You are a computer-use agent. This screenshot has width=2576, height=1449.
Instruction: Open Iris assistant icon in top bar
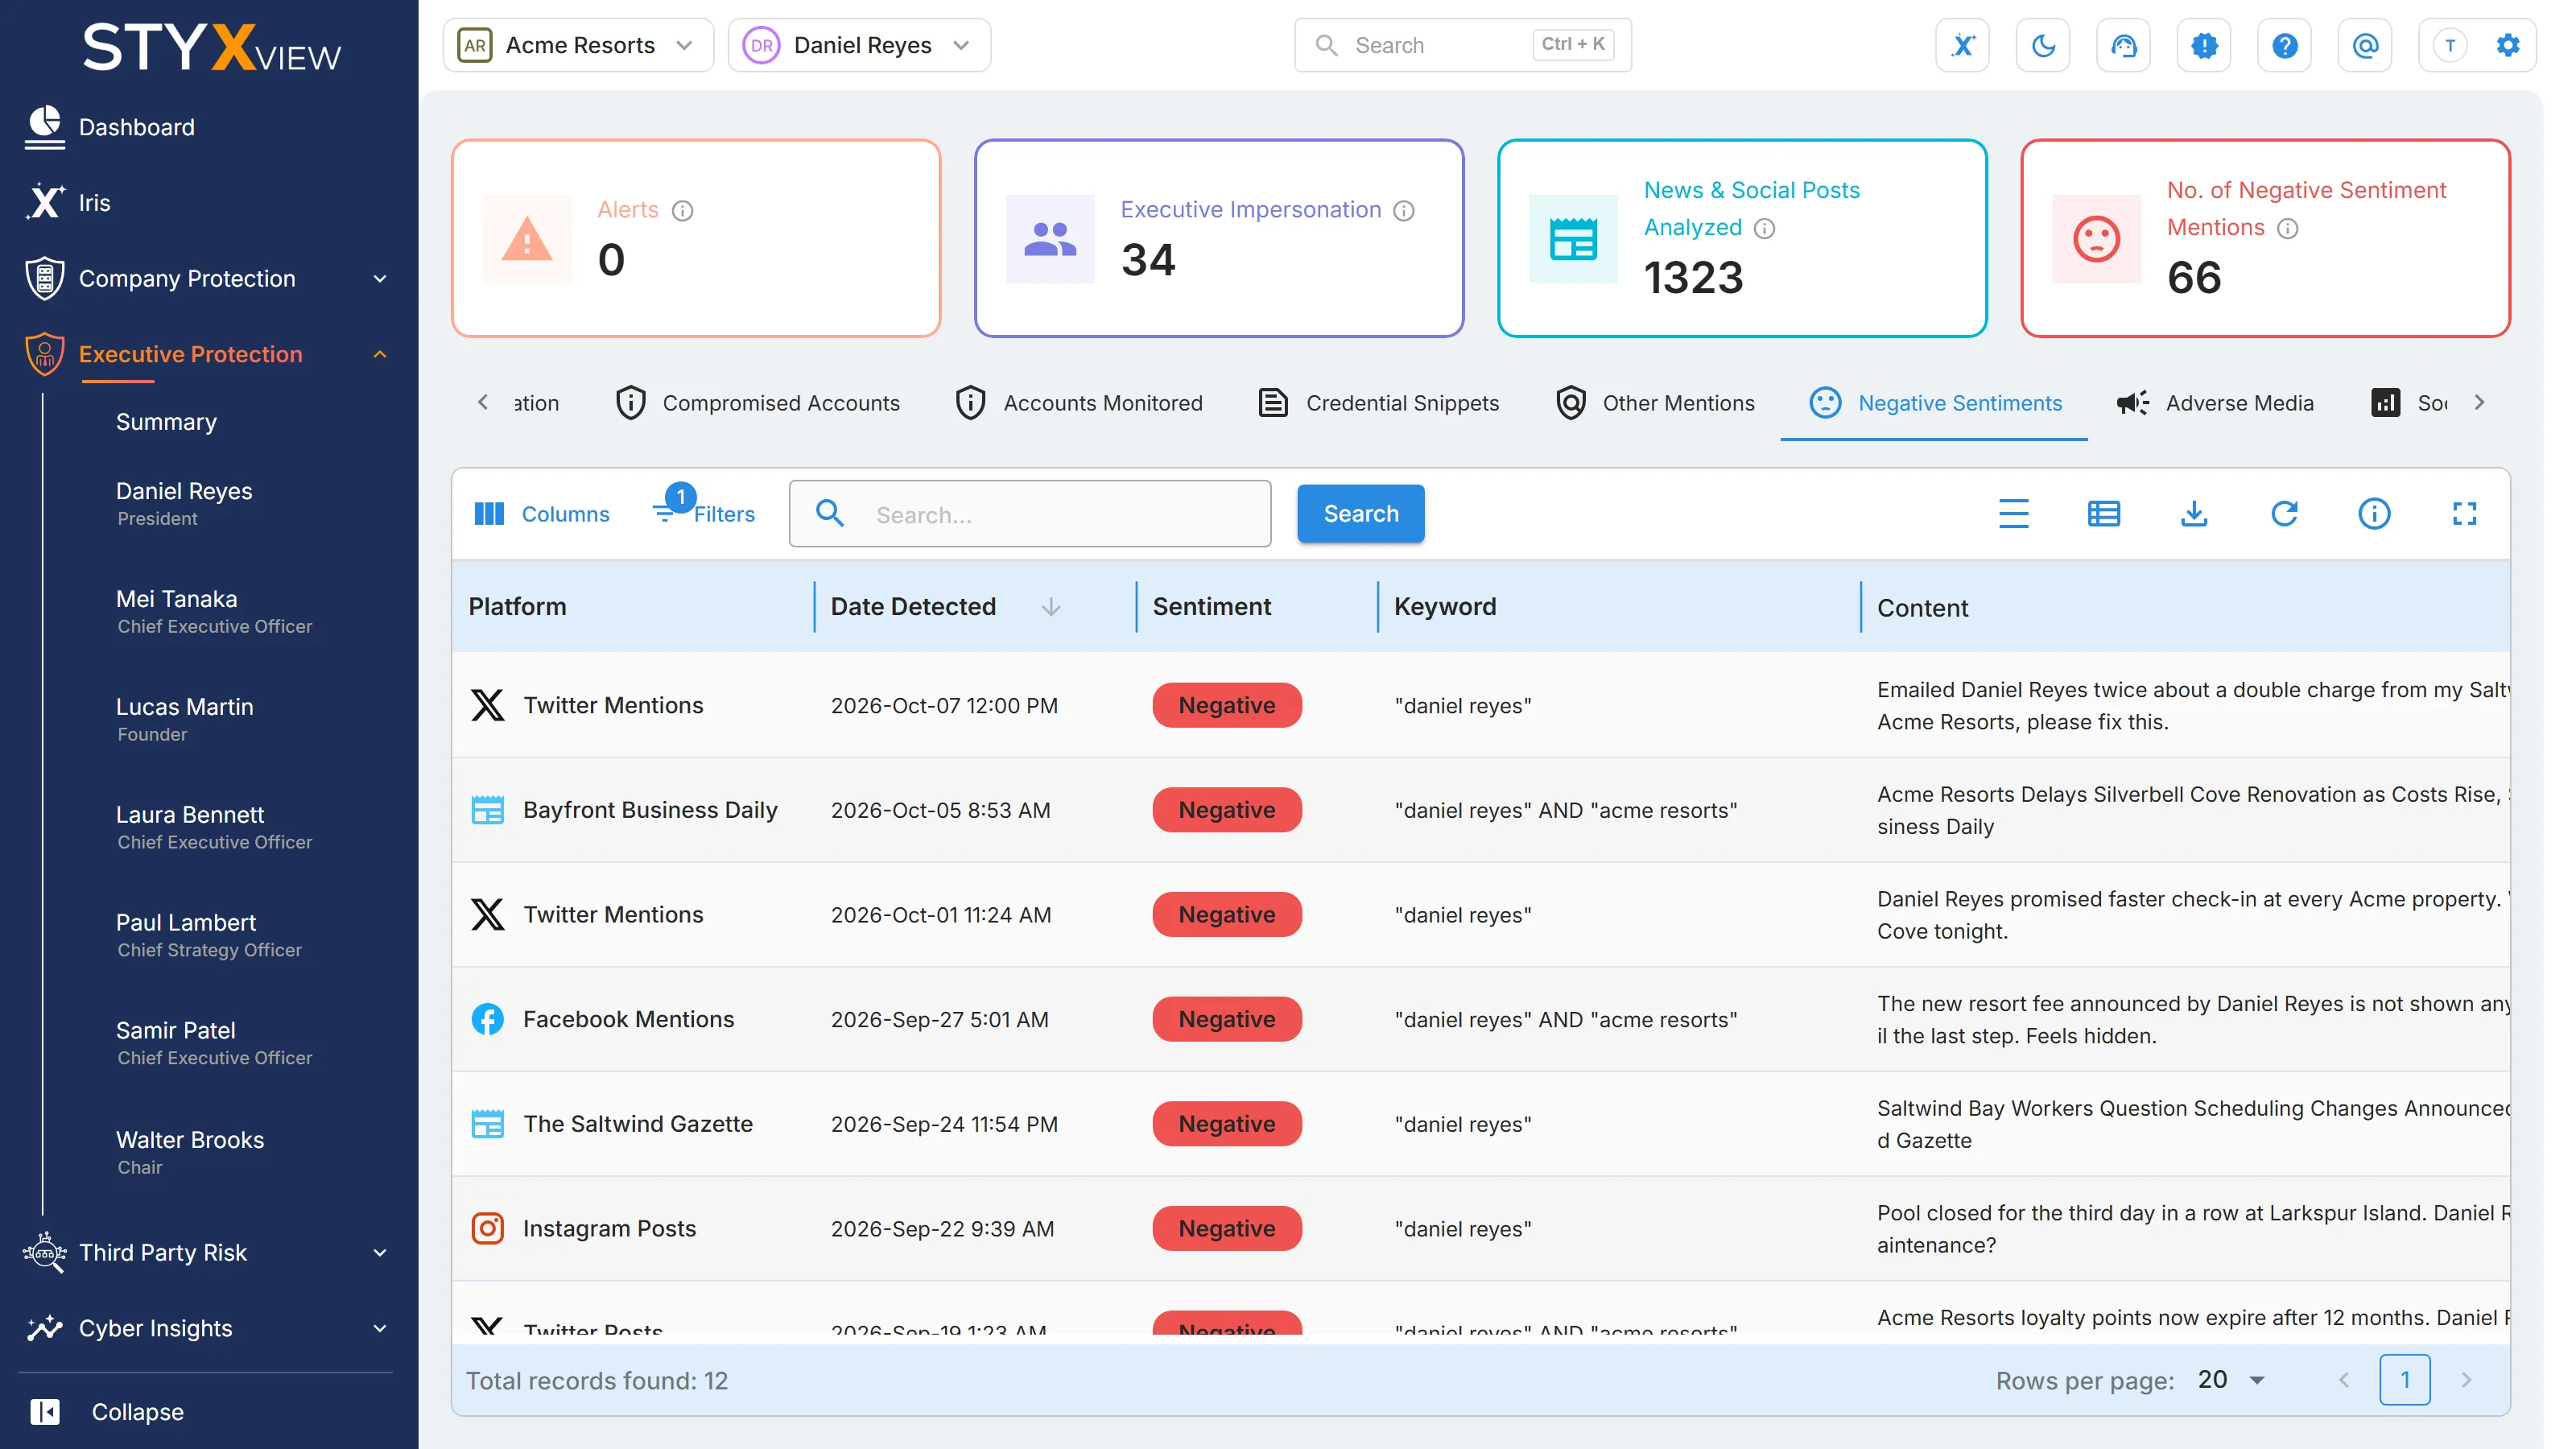click(x=1962, y=45)
